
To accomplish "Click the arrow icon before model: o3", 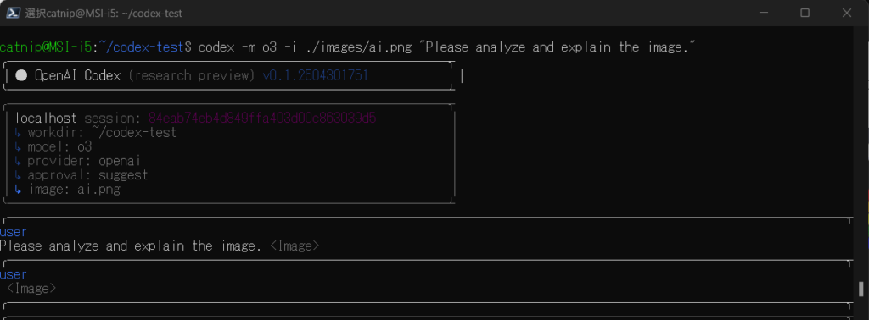I will (x=19, y=147).
